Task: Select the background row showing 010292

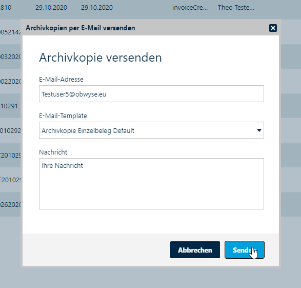Action: pyautogui.click(x=10, y=130)
